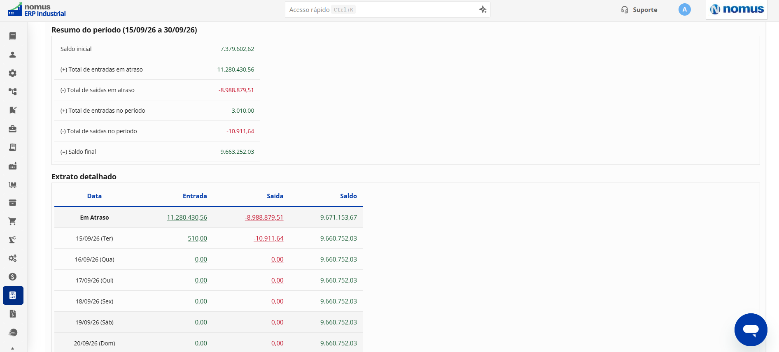Select the robot arm sidebar icon
The image size is (779, 352).
[13, 240]
